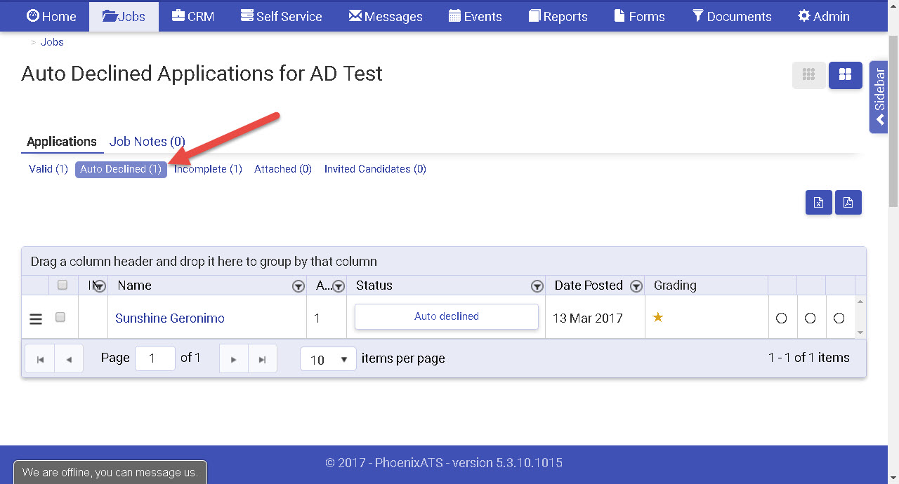Open the offline chat message box
This screenshot has height=484, width=899.
pos(110,472)
